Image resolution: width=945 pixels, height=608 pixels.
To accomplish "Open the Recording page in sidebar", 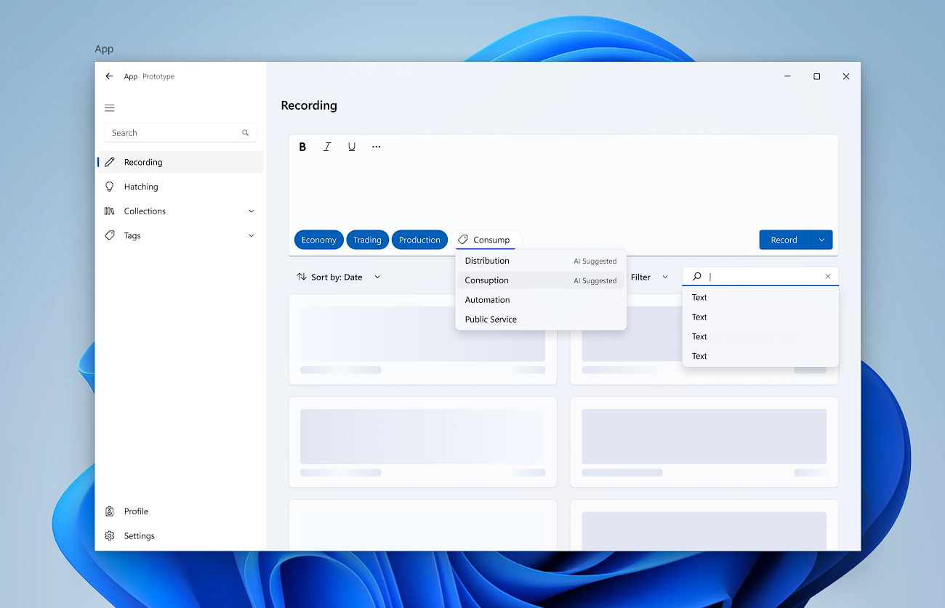I will [x=180, y=162].
